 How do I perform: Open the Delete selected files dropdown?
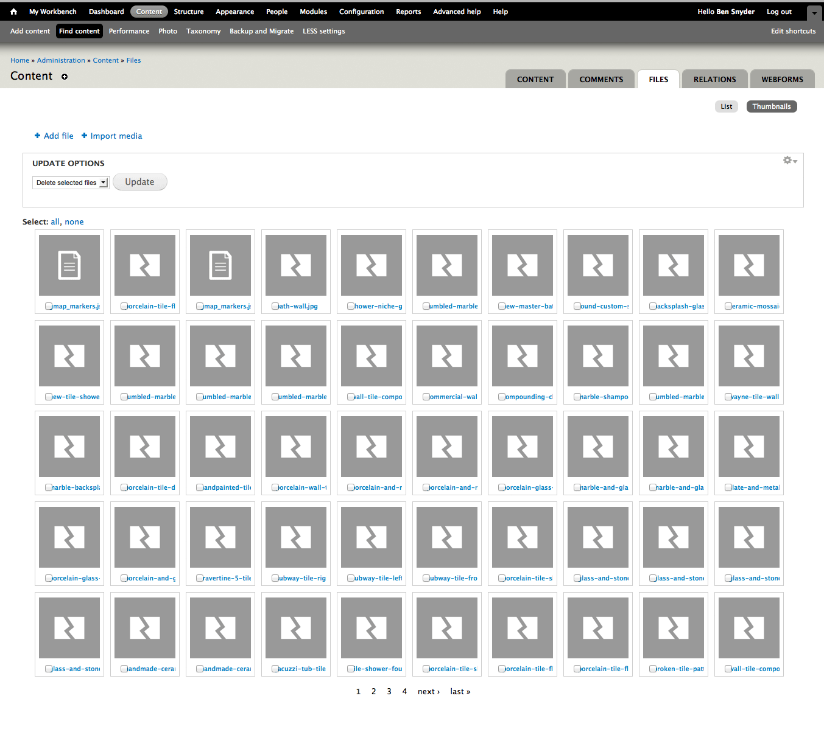tap(70, 182)
